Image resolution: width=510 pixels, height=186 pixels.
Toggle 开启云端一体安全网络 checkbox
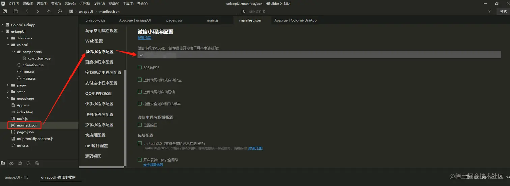coord(140,160)
